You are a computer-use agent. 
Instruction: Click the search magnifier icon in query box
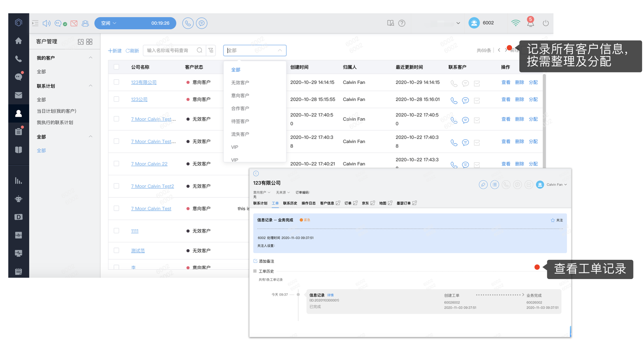coord(199,50)
